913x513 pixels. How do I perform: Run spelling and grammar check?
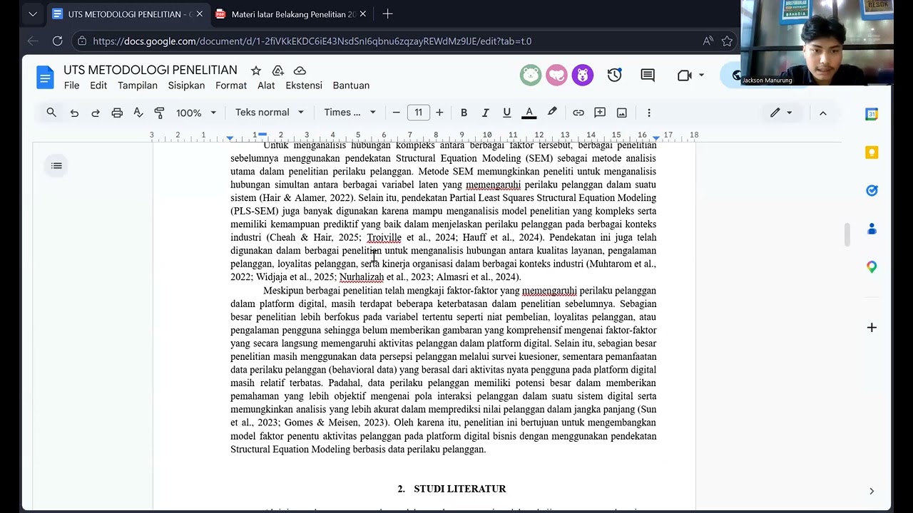[138, 113]
